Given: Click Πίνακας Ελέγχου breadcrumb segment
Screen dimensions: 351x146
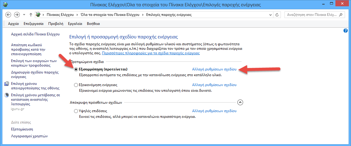Looking at the screenshot, I should click(60, 15).
